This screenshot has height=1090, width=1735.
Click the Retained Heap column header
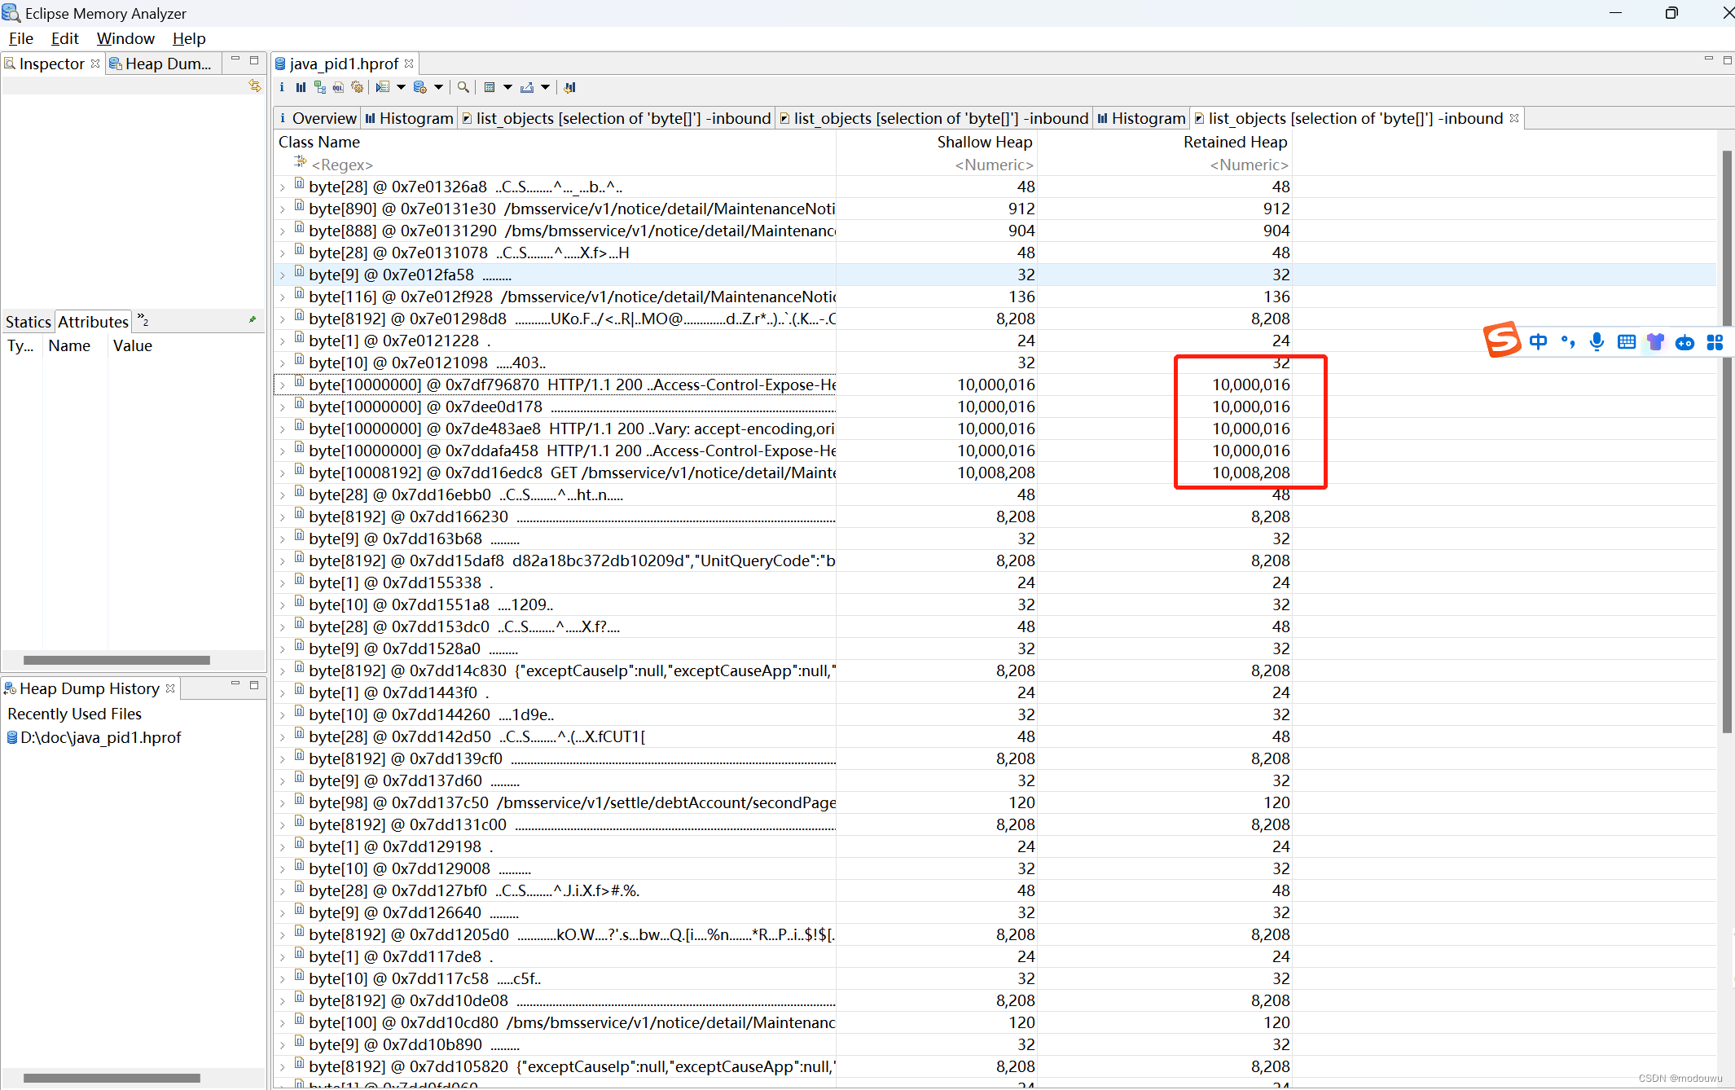[1234, 142]
